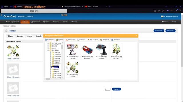Click the blue Удалить row button

click(x=116, y=89)
